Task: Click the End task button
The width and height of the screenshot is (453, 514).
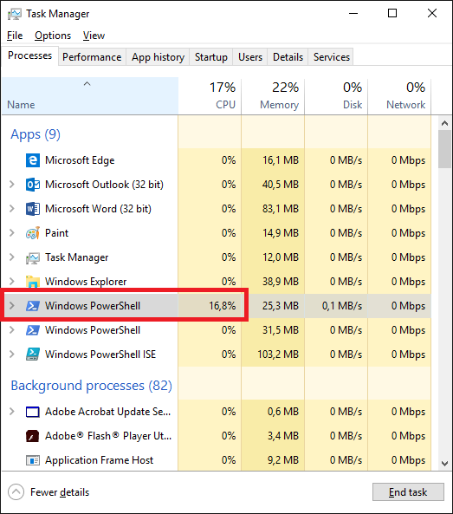Action: tap(408, 492)
